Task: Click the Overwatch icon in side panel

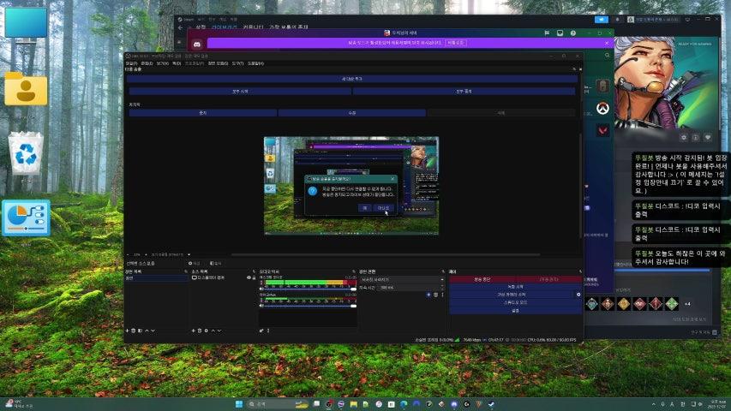Action: (602, 110)
